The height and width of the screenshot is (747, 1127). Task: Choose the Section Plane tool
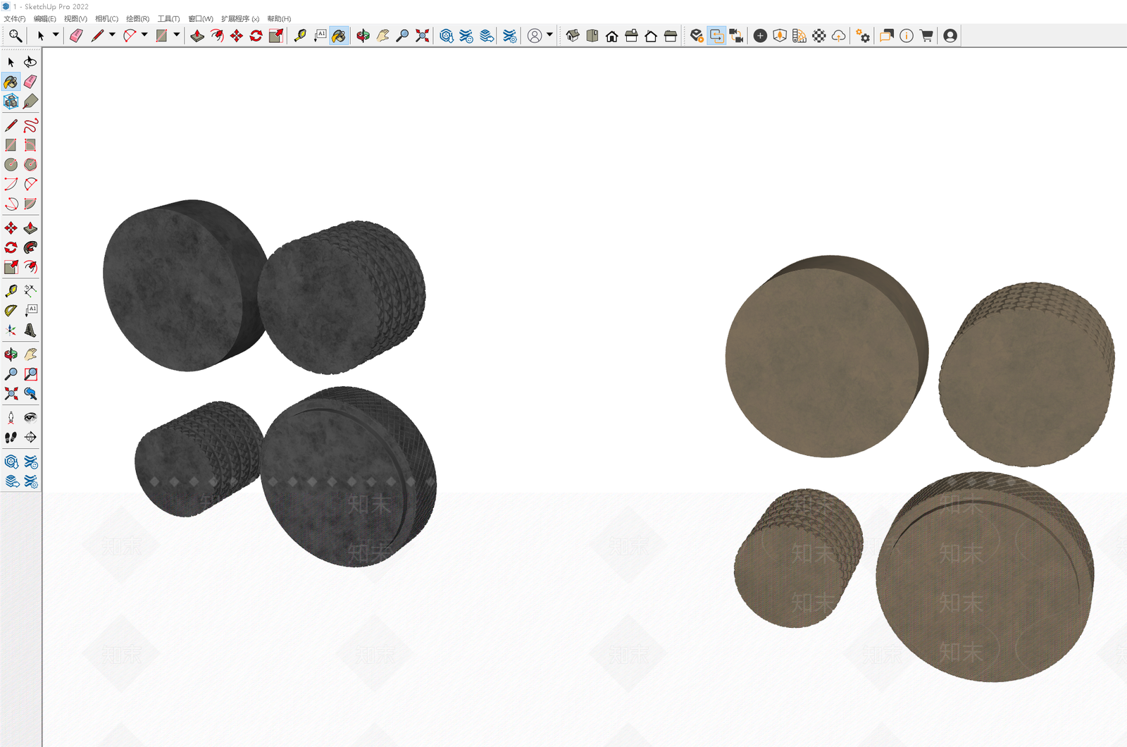pos(30,437)
